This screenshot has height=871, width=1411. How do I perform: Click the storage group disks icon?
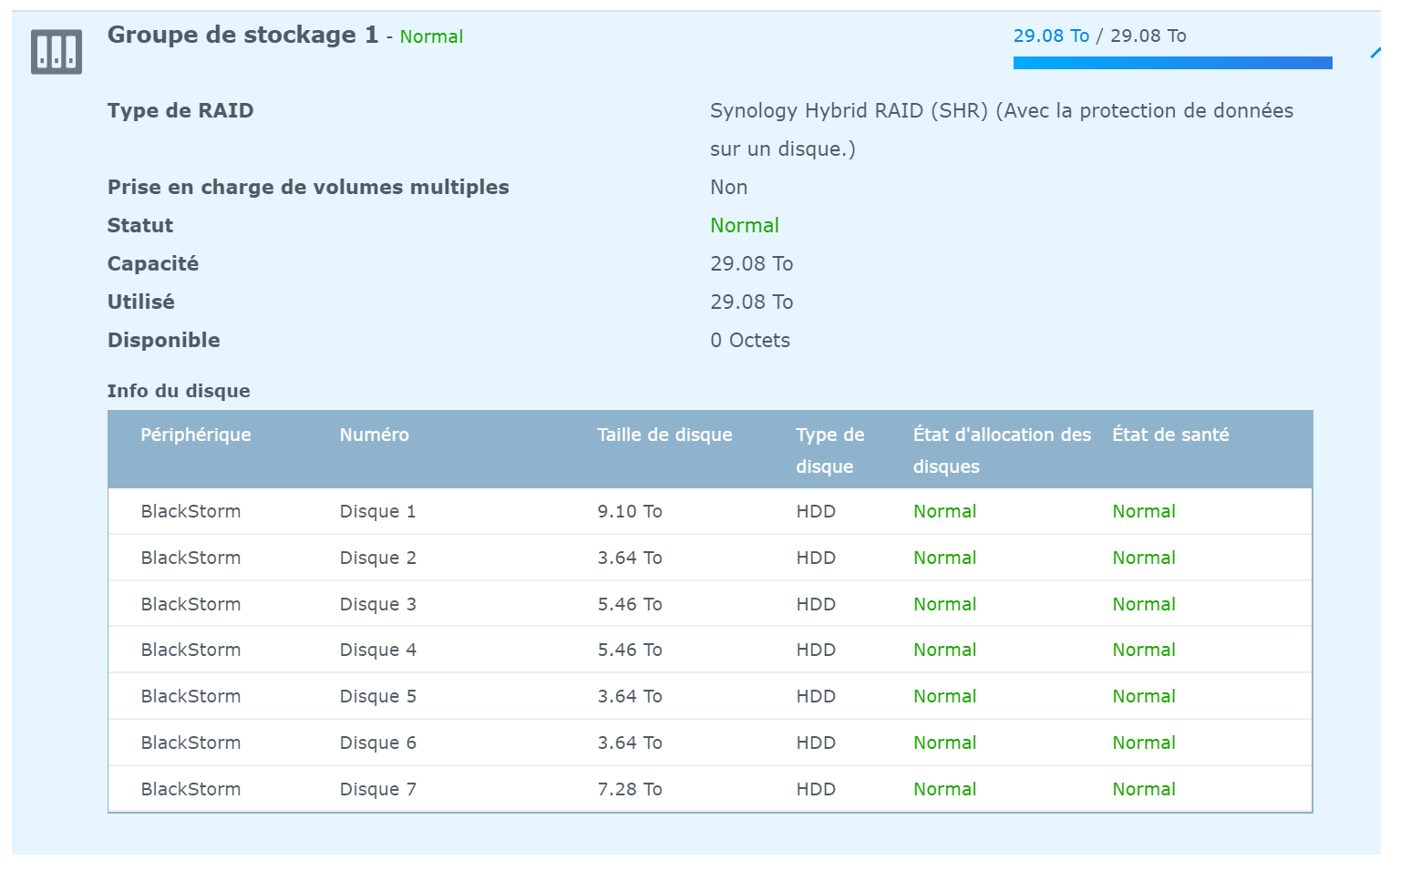click(57, 51)
